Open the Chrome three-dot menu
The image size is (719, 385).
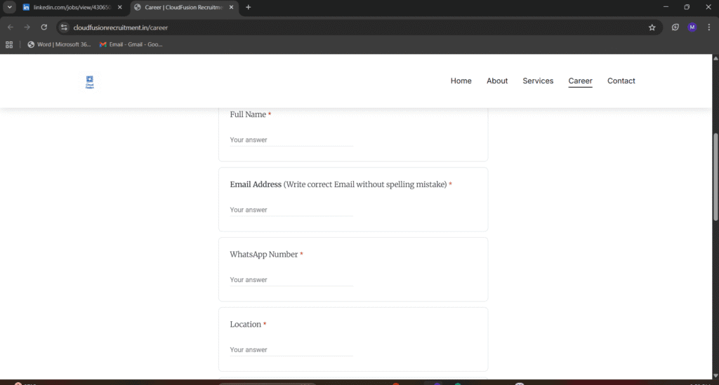click(x=709, y=27)
